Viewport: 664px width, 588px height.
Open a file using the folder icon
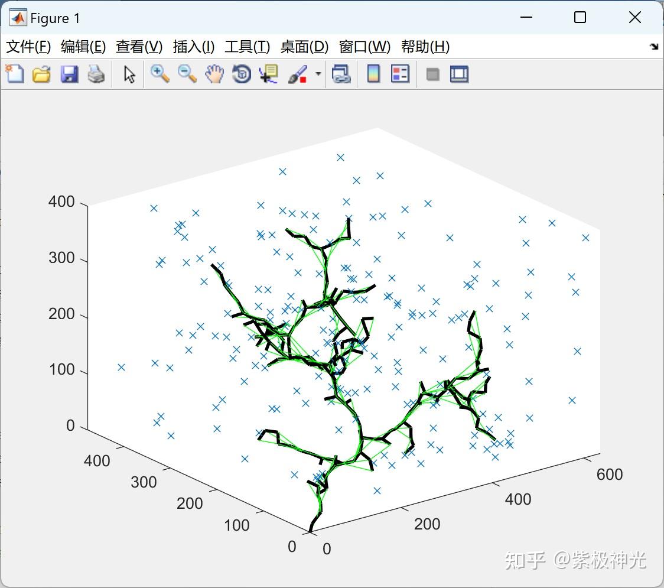[x=41, y=74]
